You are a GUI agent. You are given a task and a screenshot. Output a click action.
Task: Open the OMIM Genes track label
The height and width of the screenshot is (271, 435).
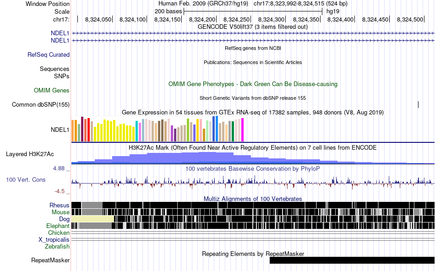coord(52,91)
